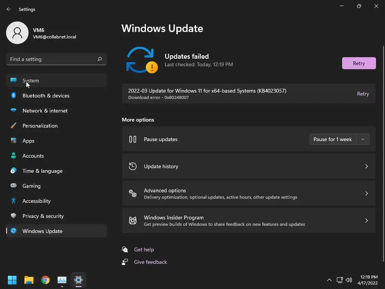The width and height of the screenshot is (385, 289).
Task: Click the Gaming controller icon
Action: pos(14,186)
